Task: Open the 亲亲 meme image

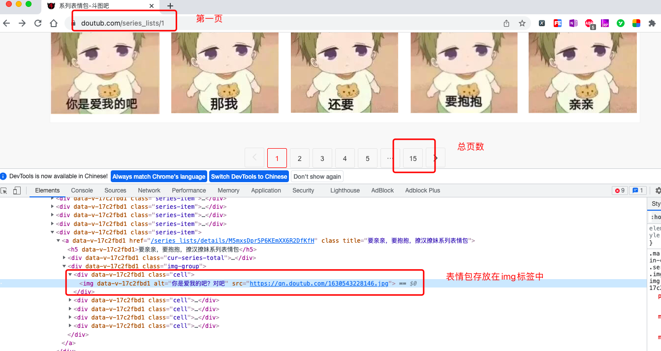Action: pos(583,73)
